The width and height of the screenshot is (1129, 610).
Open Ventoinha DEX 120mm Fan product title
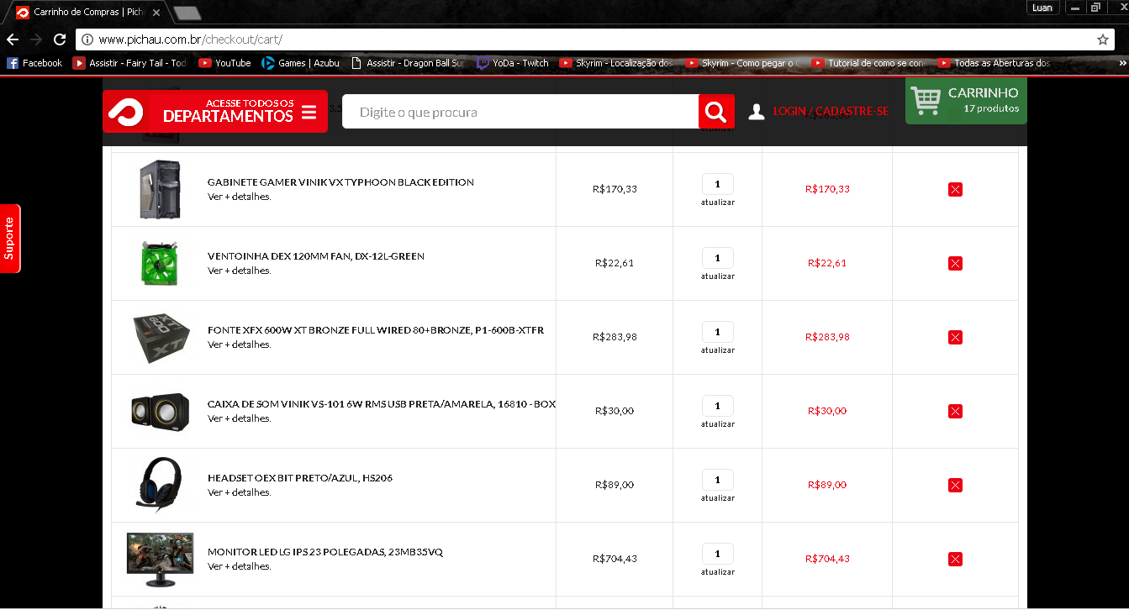click(316, 256)
